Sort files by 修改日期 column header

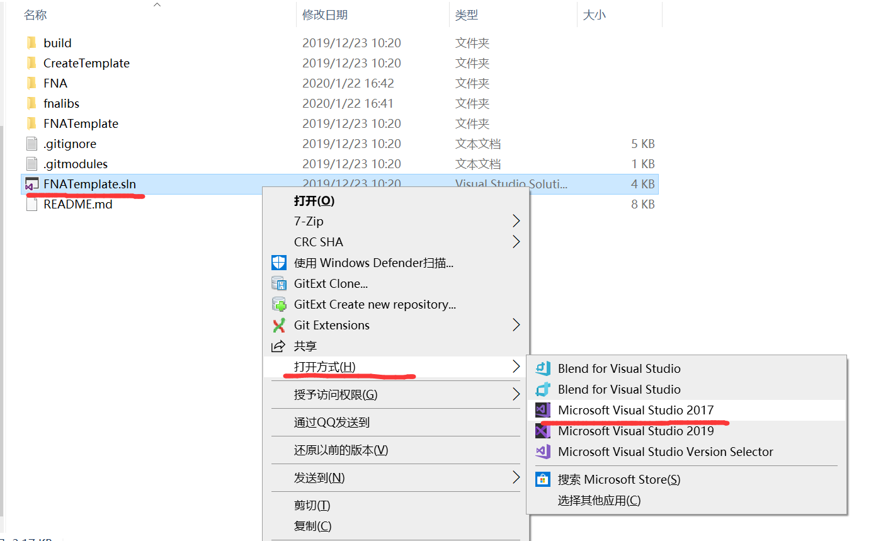(x=324, y=14)
